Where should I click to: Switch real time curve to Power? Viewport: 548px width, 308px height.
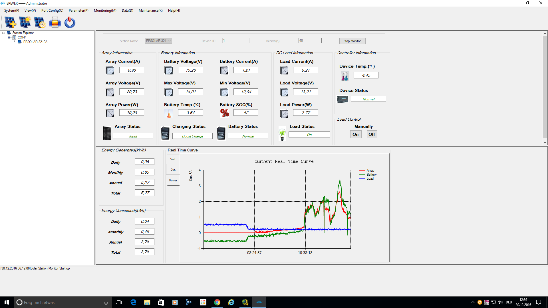click(x=173, y=181)
